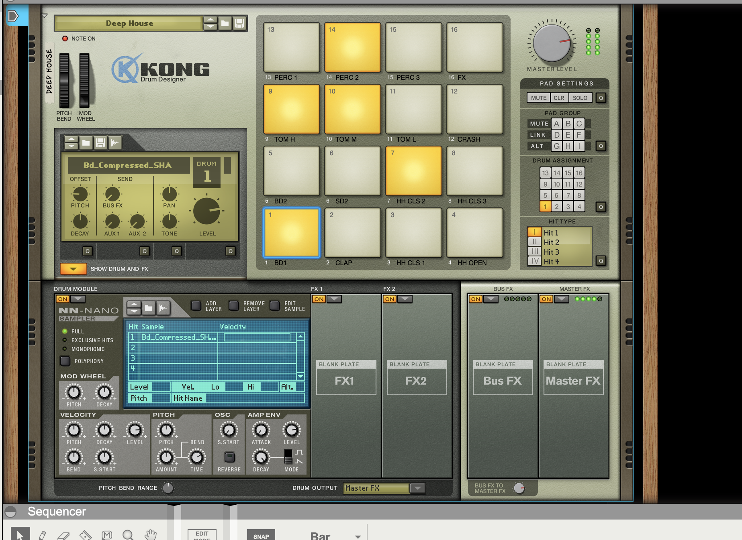Click the SOLO button in Pad Settings
This screenshot has height=540, width=742.
580,98
